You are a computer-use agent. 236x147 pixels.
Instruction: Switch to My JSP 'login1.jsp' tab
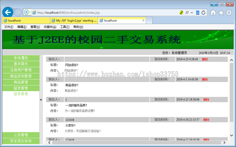pyautogui.click(x=74, y=20)
